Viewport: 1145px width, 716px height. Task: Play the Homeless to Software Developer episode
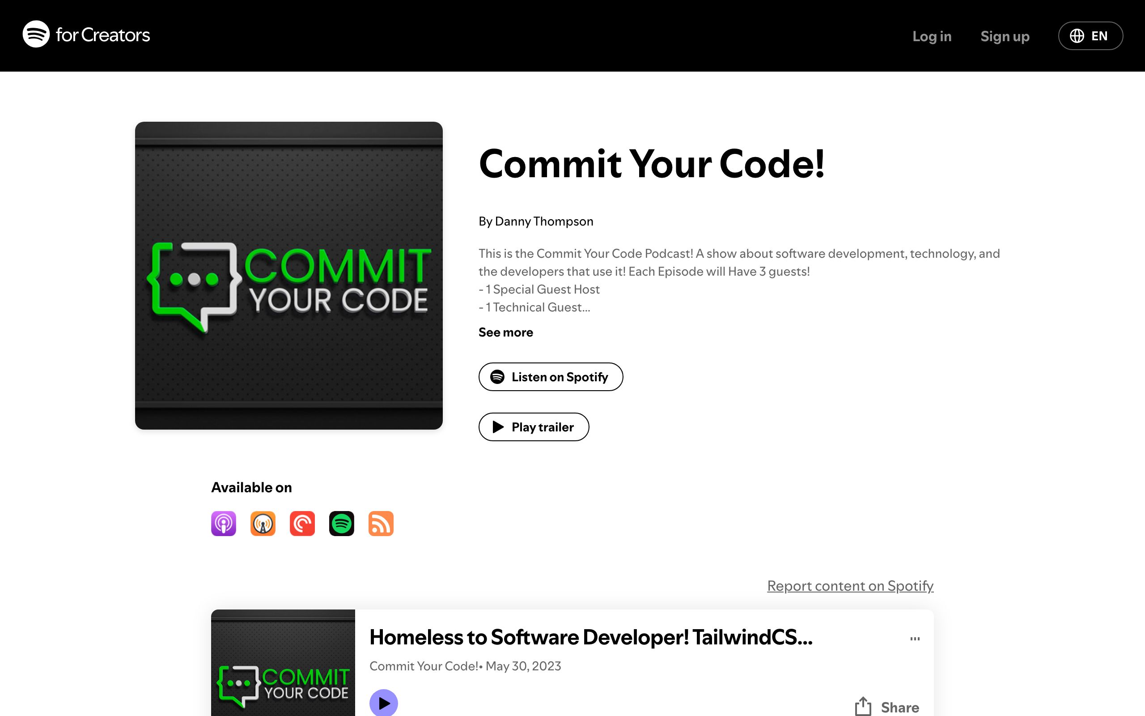pyautogui.click(x=383, y=703)
